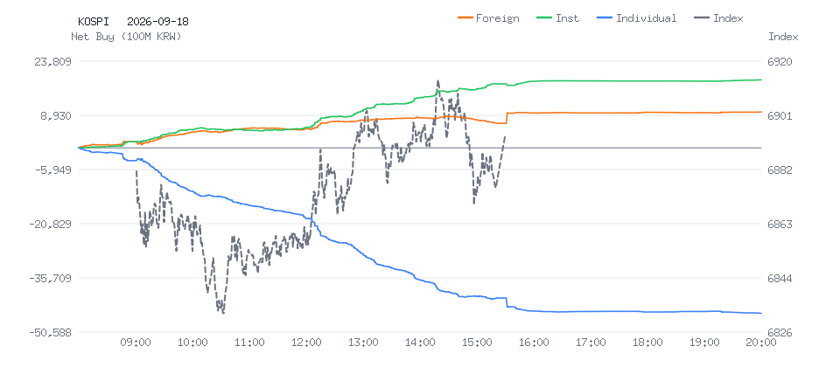Click left axis value -50,588

49,333
